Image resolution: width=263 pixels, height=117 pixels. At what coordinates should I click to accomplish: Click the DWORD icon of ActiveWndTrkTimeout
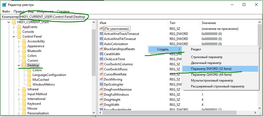[101, 39]
